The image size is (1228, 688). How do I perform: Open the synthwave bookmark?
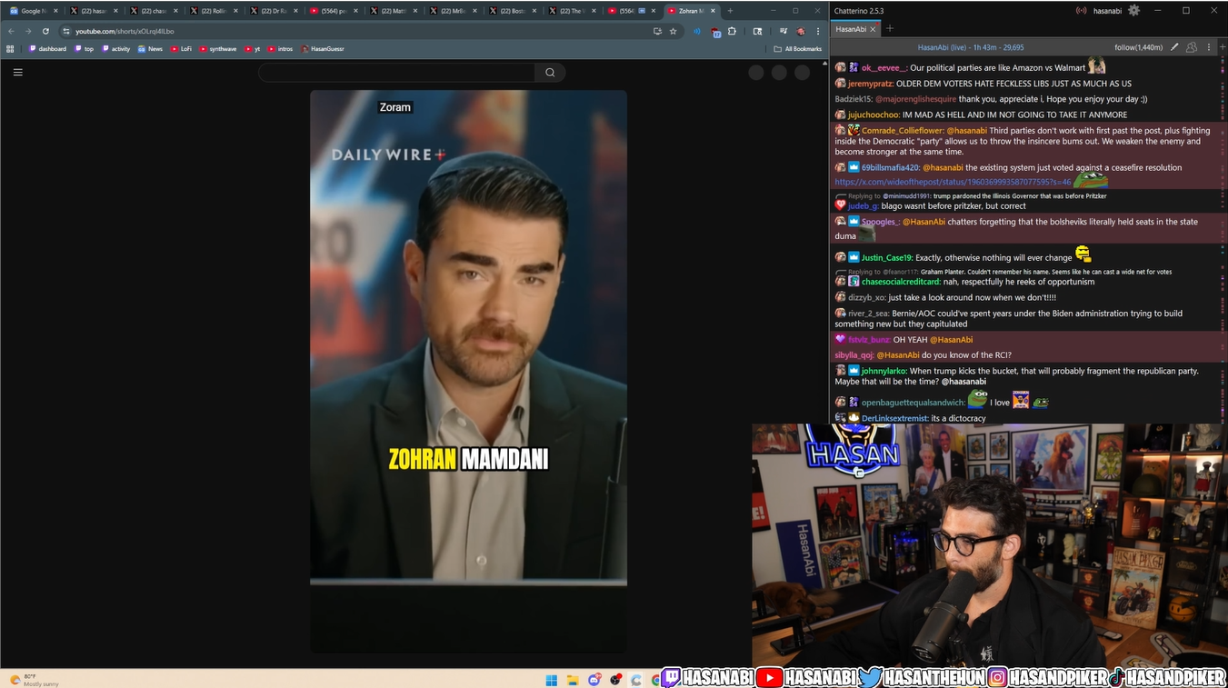tap(217, 49)
